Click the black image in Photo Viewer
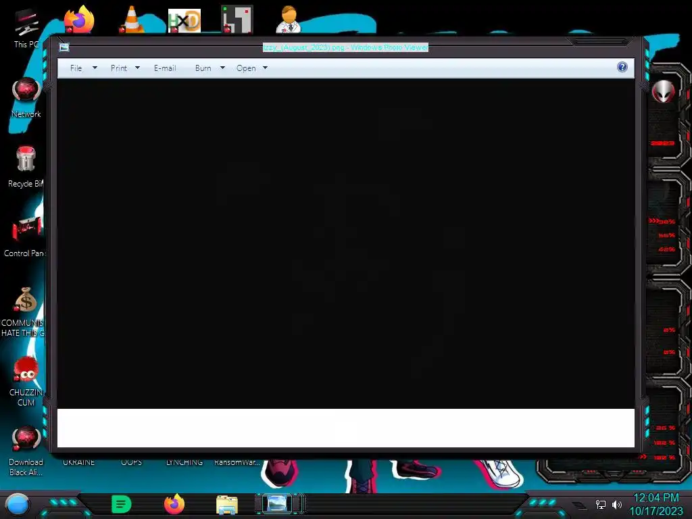The image size is (692, 519). [346, 243]
